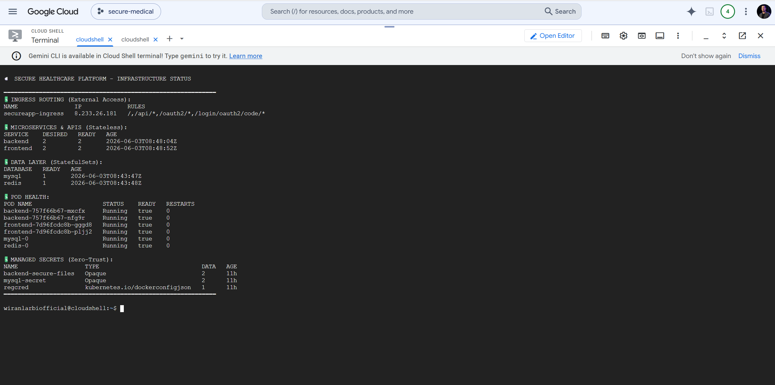Screen dimensions: 775x385
Task: Click kubernetes.io/dockerconfigjson type text
Action: click(x=138, y=287)
